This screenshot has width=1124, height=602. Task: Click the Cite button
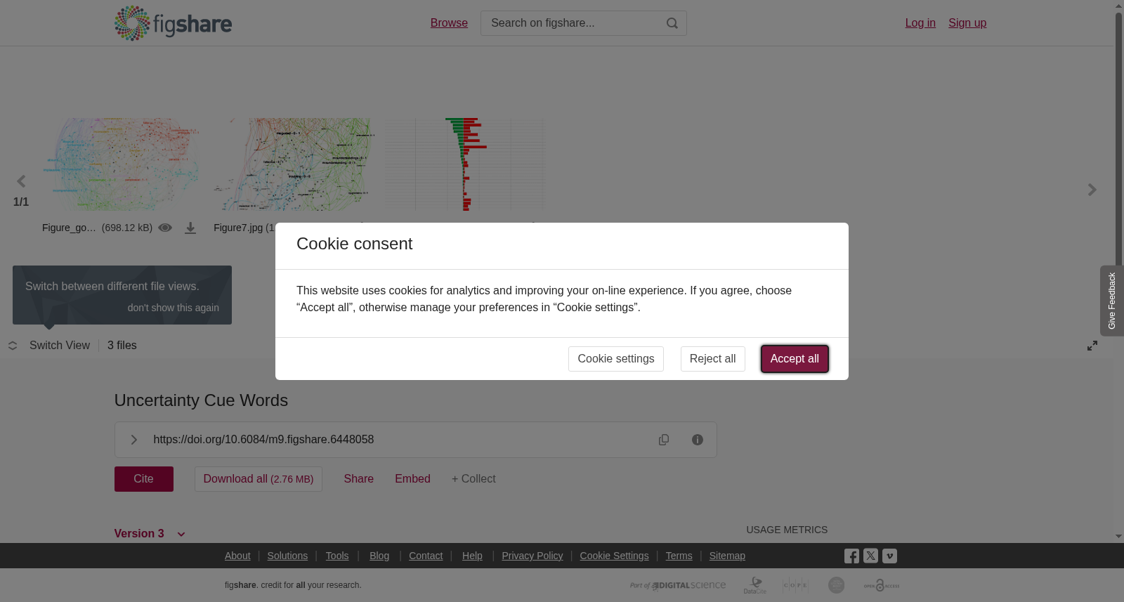pos(144,479)
